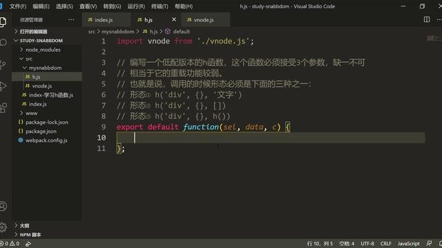
Task: Open the 编辑(E) menu
Action: 41,6
